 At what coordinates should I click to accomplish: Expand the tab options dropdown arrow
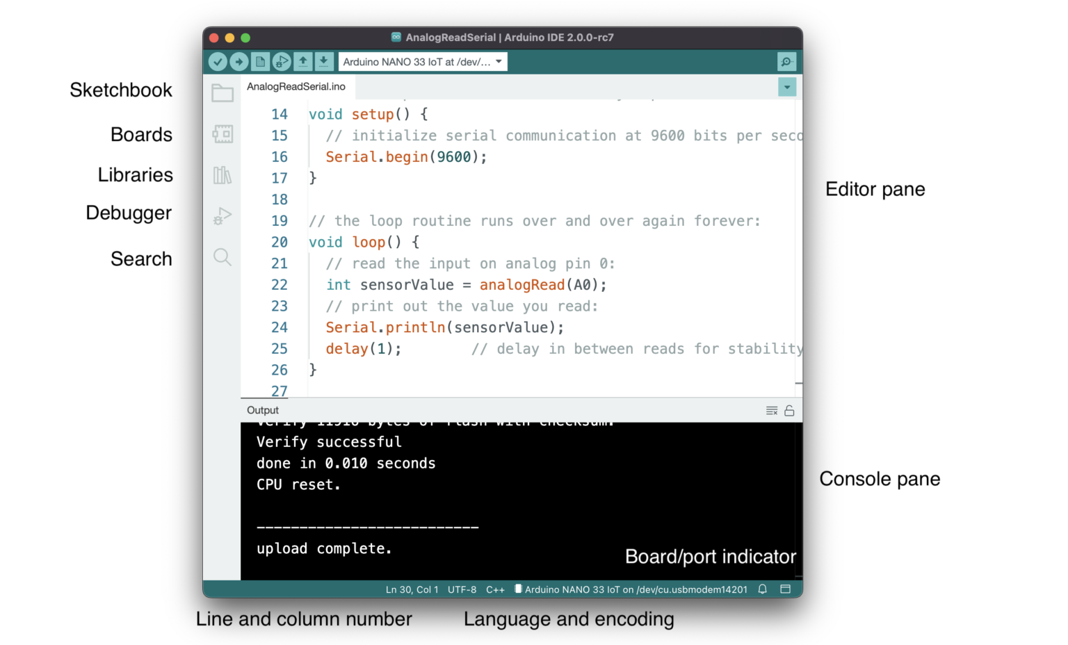pyautogui.click(x=786, y=87)
